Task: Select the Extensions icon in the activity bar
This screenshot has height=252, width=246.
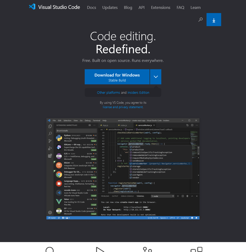Action: (50, 156)
